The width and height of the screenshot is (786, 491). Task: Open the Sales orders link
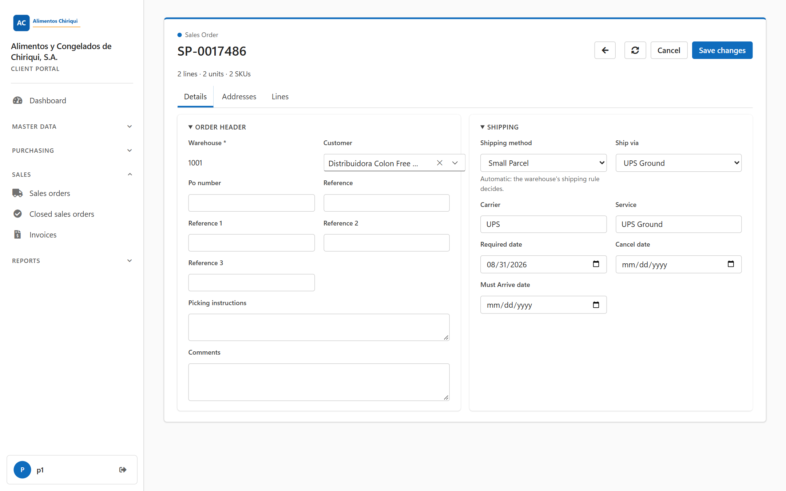(x=50, y=193)
